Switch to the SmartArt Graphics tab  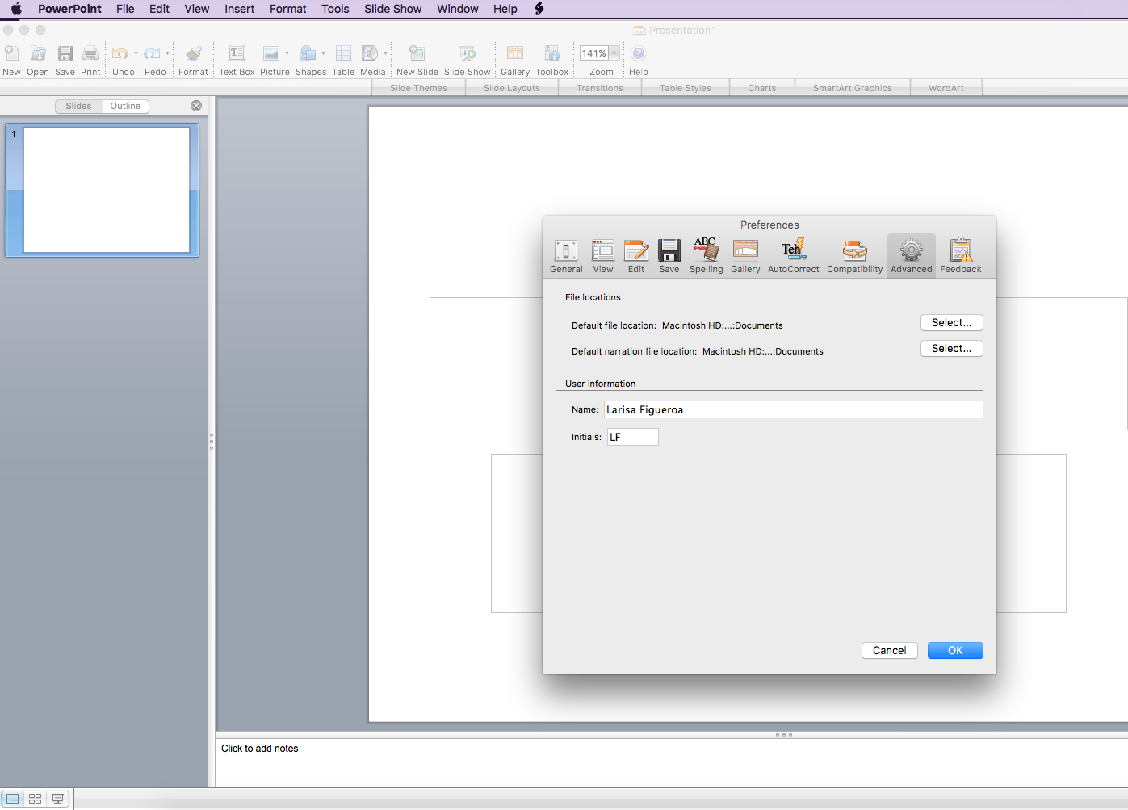(853, 88)
